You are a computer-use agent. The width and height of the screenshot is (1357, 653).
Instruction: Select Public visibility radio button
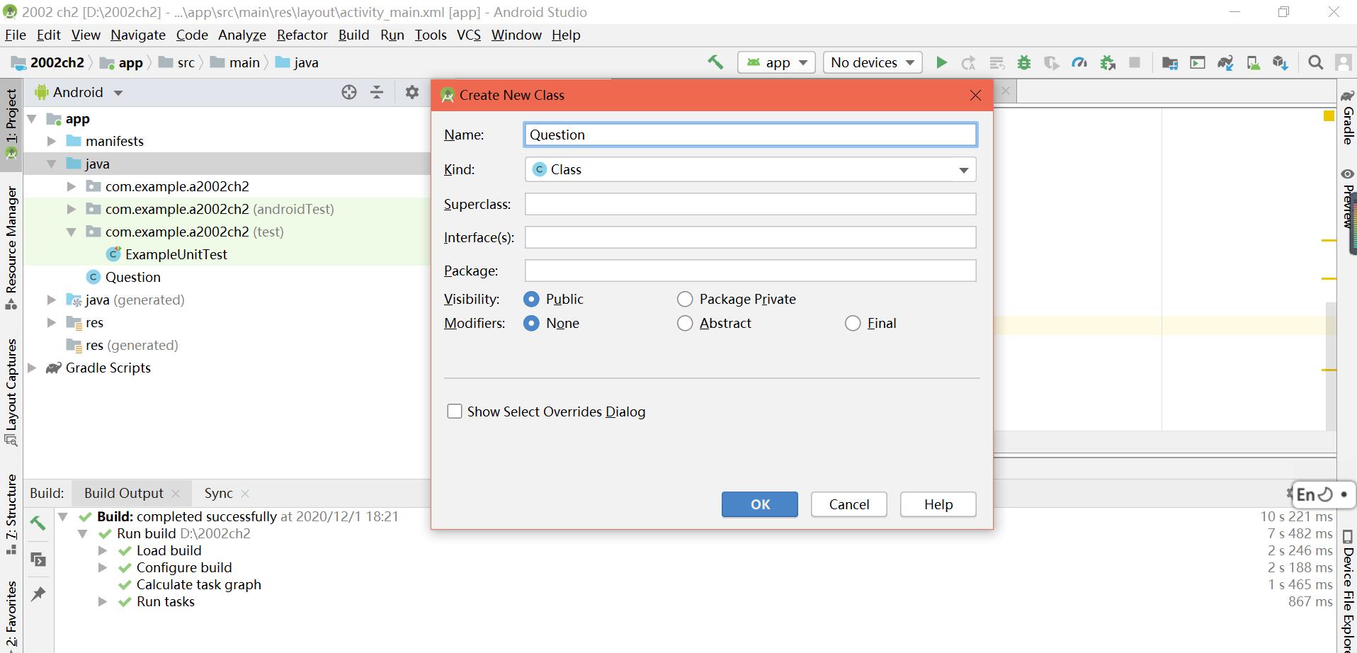(531, 299)
